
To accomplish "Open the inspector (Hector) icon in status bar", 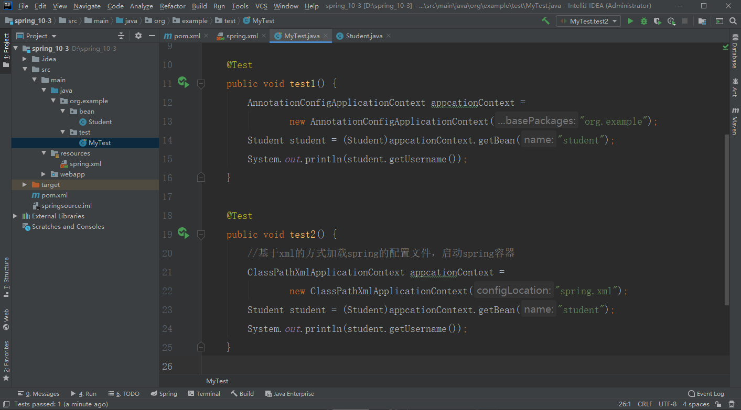I will (731, 404).
